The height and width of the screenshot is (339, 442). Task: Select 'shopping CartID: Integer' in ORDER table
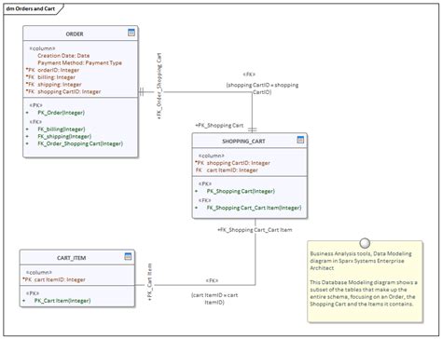tap(69, 91)
